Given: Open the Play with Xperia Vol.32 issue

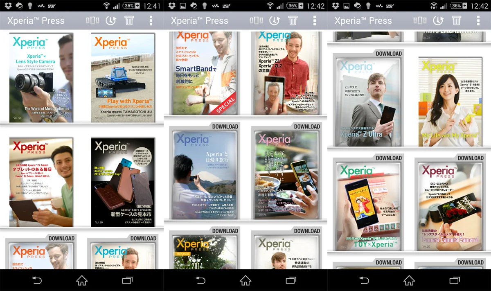Looking at the screenshot, I should coord(123,78).
